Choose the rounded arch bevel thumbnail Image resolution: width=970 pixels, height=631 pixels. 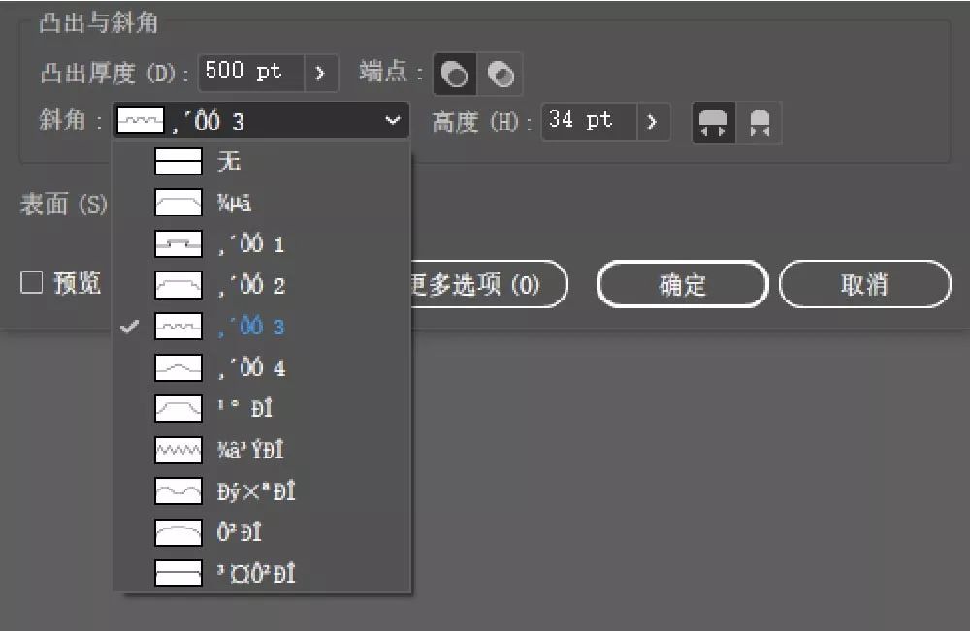(x=178, y=532)
